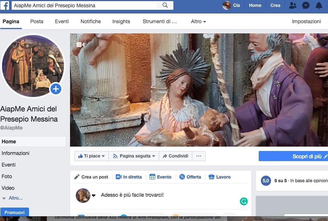Click the Grammarly icon in post box
The width and height of the screenshot is (328, 221).
coord(244,201)
